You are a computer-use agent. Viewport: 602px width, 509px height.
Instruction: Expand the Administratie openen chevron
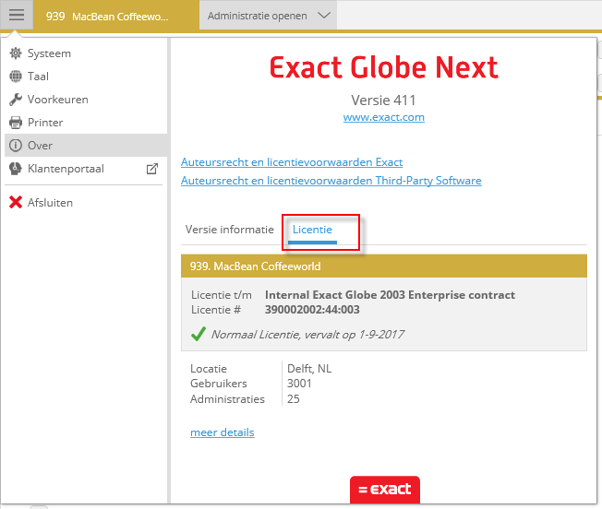pos(324,16)
